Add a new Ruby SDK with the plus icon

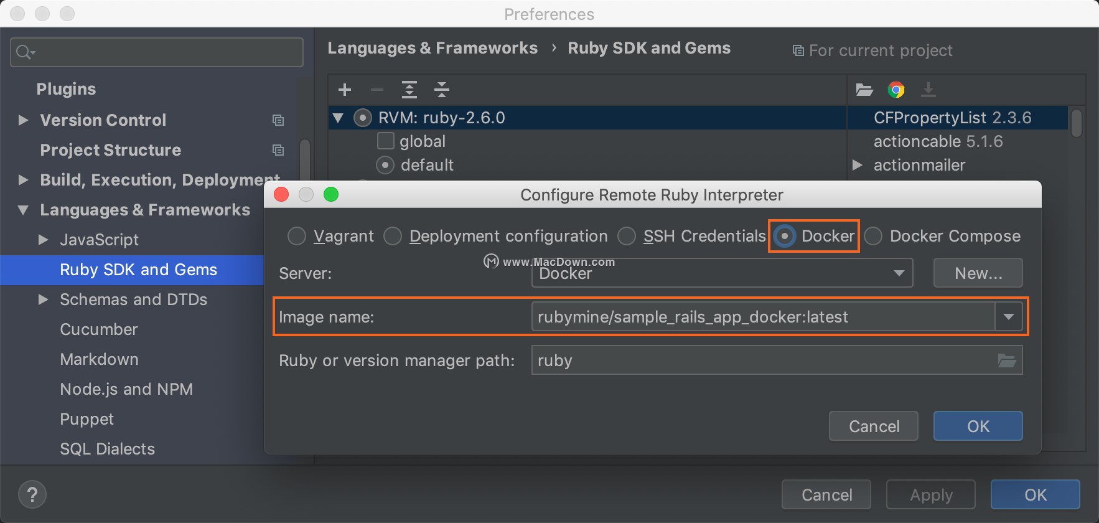(x=345, y=90)
